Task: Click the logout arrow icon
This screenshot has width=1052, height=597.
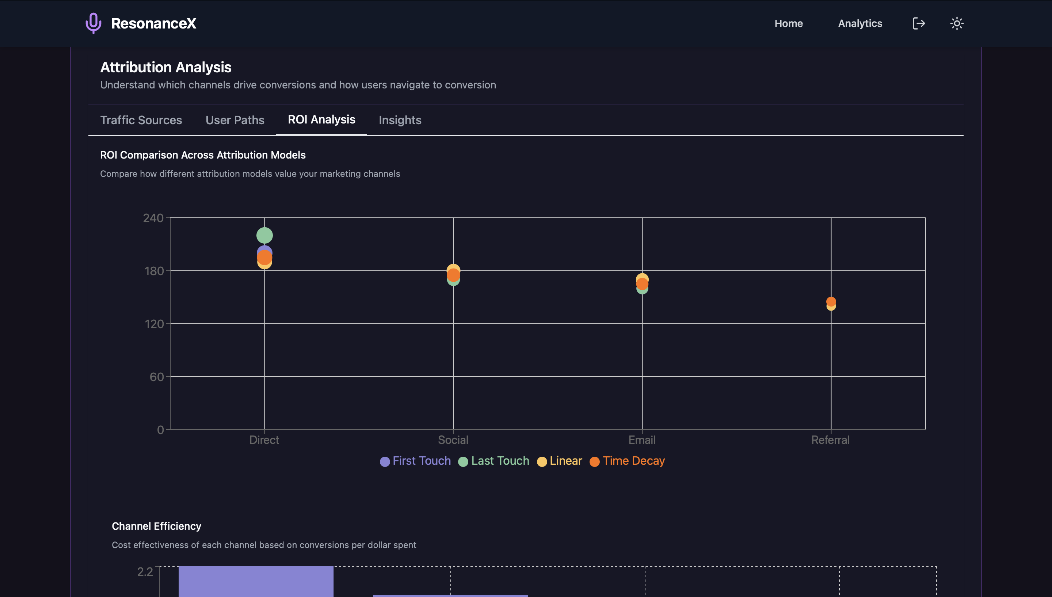Action: coord(919,23)
